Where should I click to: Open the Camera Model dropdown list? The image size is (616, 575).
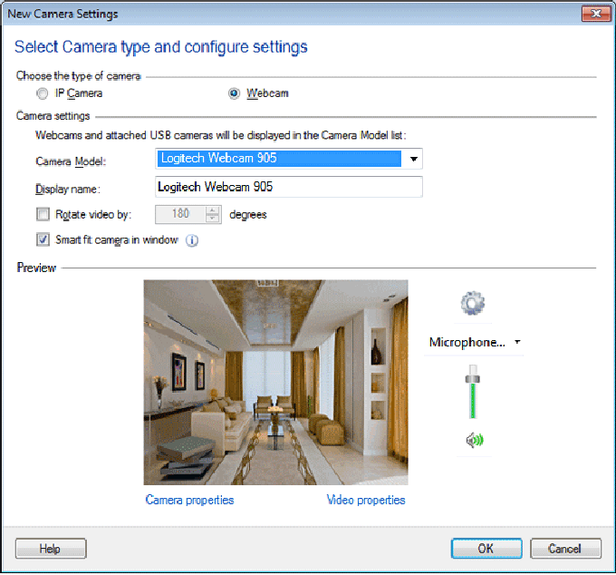(413, 160)
